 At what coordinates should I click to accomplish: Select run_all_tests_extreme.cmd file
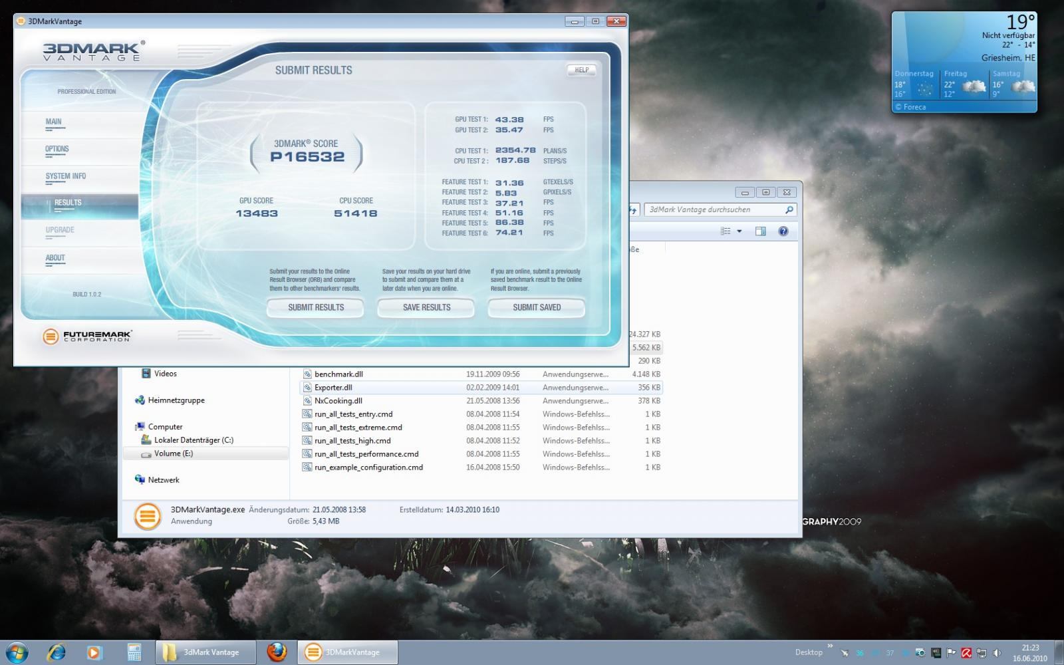point(481,428)
